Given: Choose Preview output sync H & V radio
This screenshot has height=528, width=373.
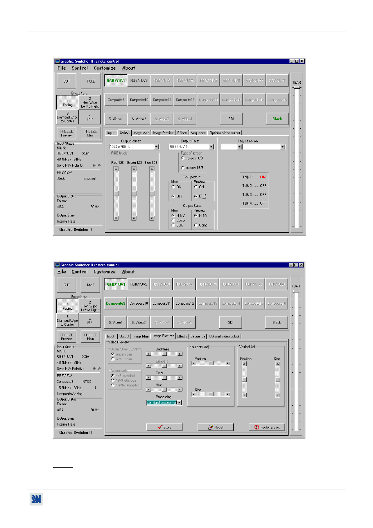Looking at the screenshot, I should coord(196,216).
